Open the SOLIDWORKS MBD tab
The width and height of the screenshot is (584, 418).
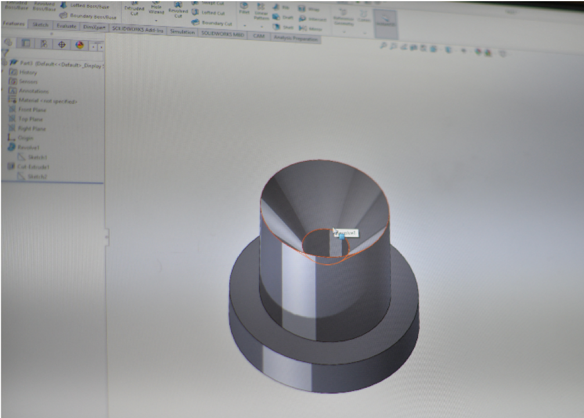[x=222, y=34]
